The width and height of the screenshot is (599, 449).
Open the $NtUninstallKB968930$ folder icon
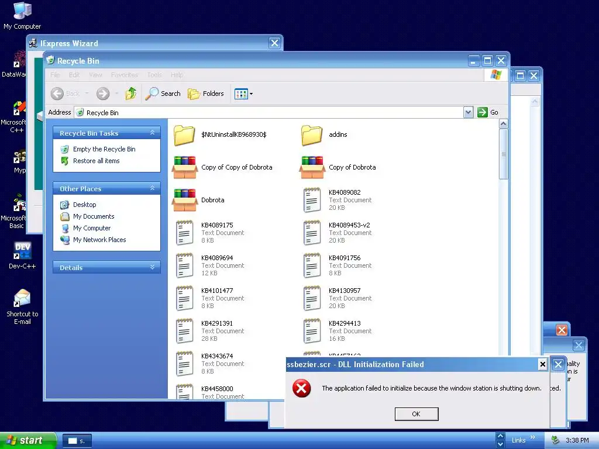(184, 135)
